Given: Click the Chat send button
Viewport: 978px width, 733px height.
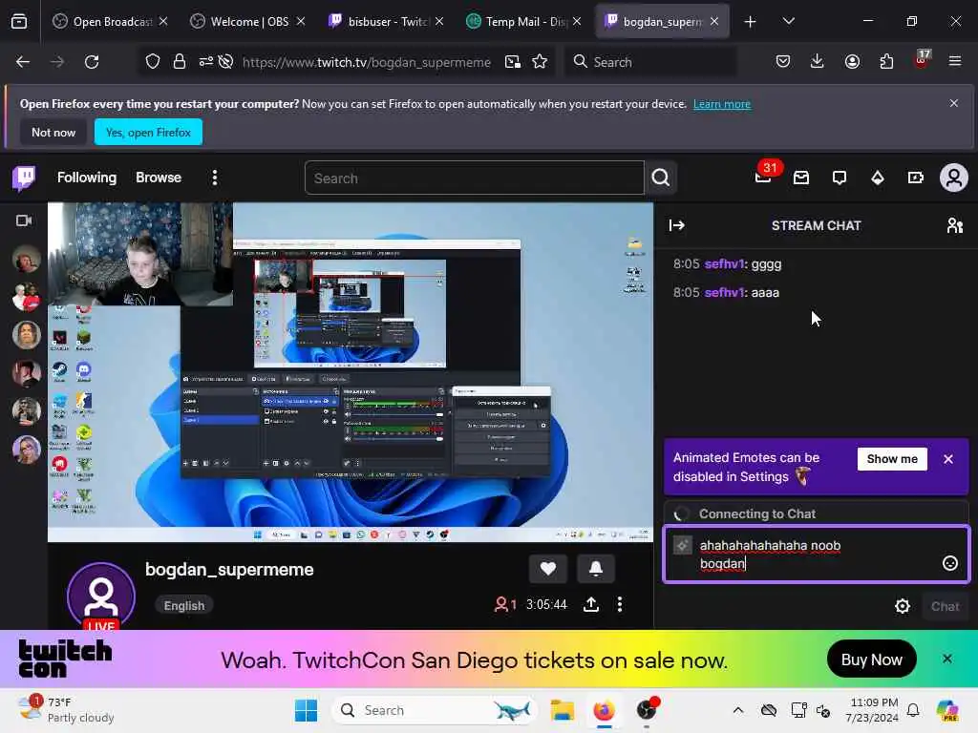Looking at the screenshot, I should [x=945, y=606].
